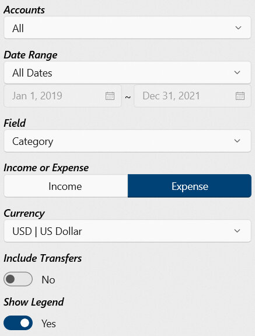Enable the Include Transfers toggle switch

[x=18, y=279]
